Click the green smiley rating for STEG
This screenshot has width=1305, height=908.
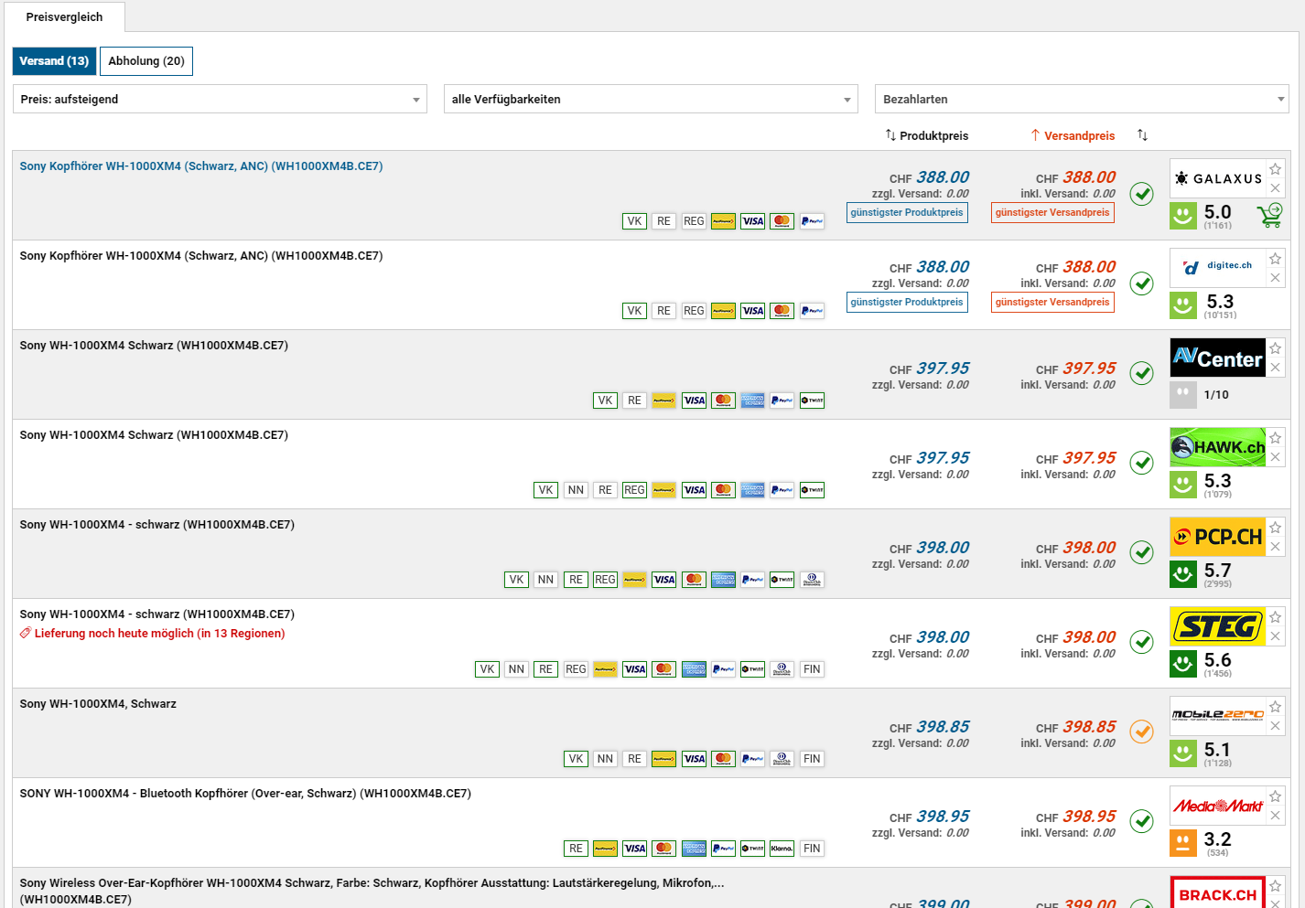tap(1183, 664)
